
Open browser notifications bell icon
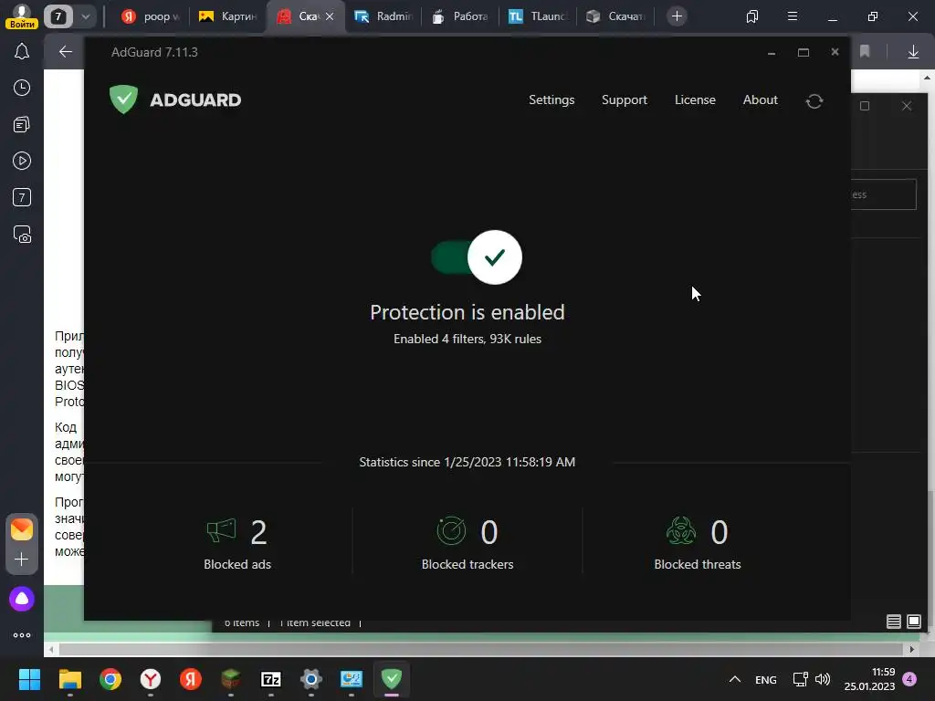22,52
